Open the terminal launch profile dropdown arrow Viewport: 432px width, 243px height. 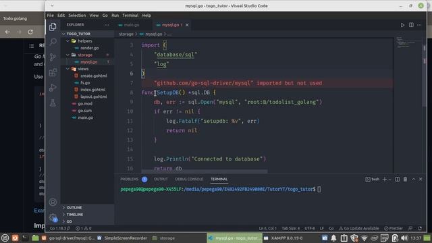(x=389, y=180)
